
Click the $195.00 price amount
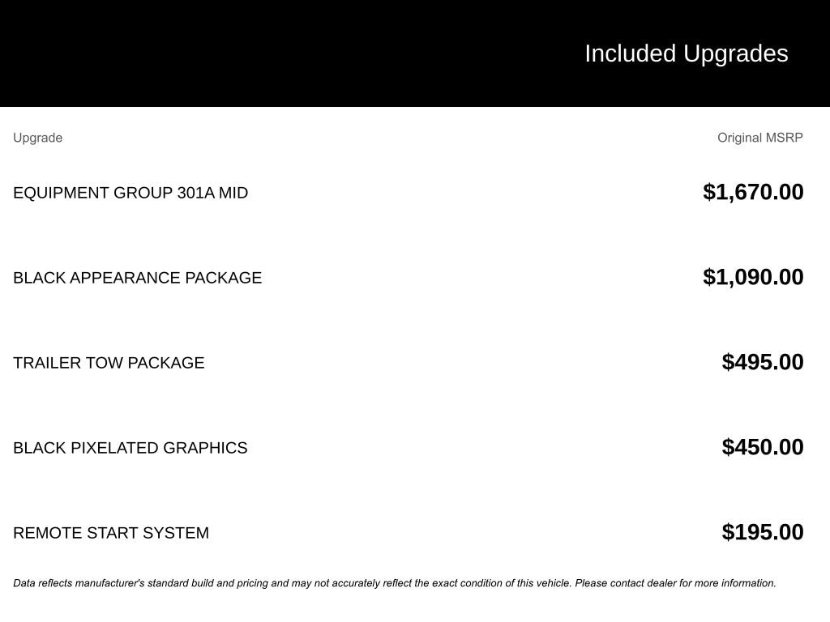(x=763, y=532)
